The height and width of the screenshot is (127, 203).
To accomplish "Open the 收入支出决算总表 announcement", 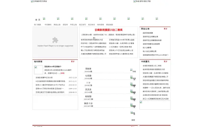I will [150, 51].
